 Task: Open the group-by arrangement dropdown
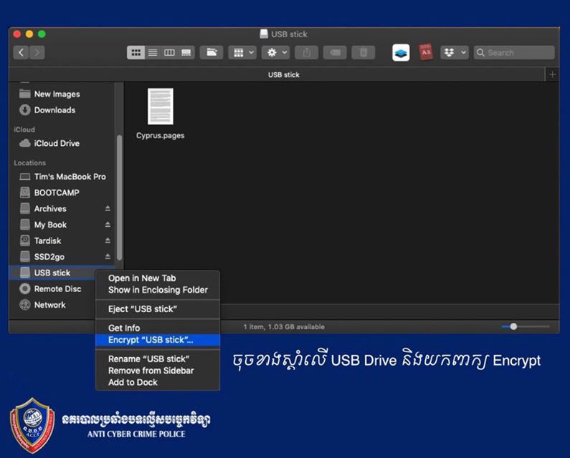[x=242, y=53]
